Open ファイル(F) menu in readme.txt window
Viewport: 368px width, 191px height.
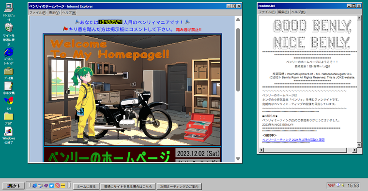[x=267, y=12]
